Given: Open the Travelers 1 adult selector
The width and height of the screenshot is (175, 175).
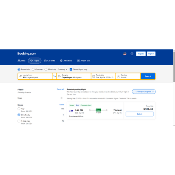Looking at the screenshot, I should coord(128,76).
